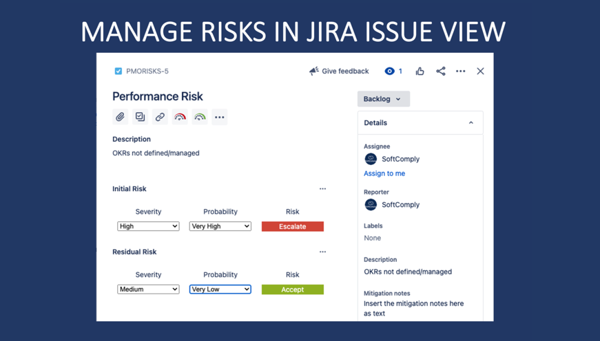Open the red risk gauge icon
The height and width of the screenshot is (341, 600).
click(180, 117)
